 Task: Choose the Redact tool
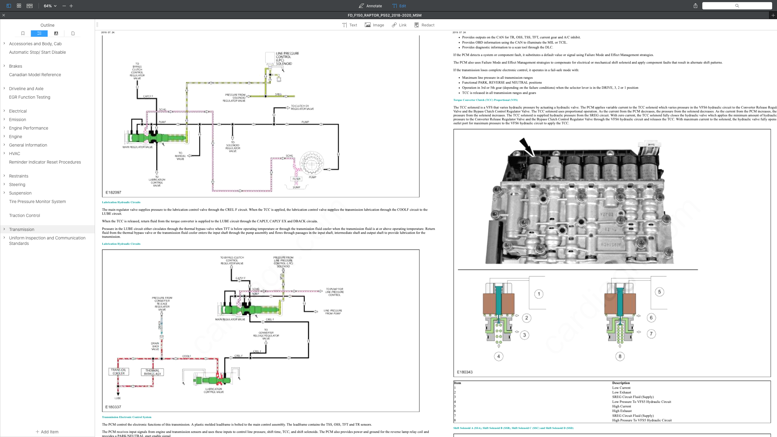tap(424, 25)
